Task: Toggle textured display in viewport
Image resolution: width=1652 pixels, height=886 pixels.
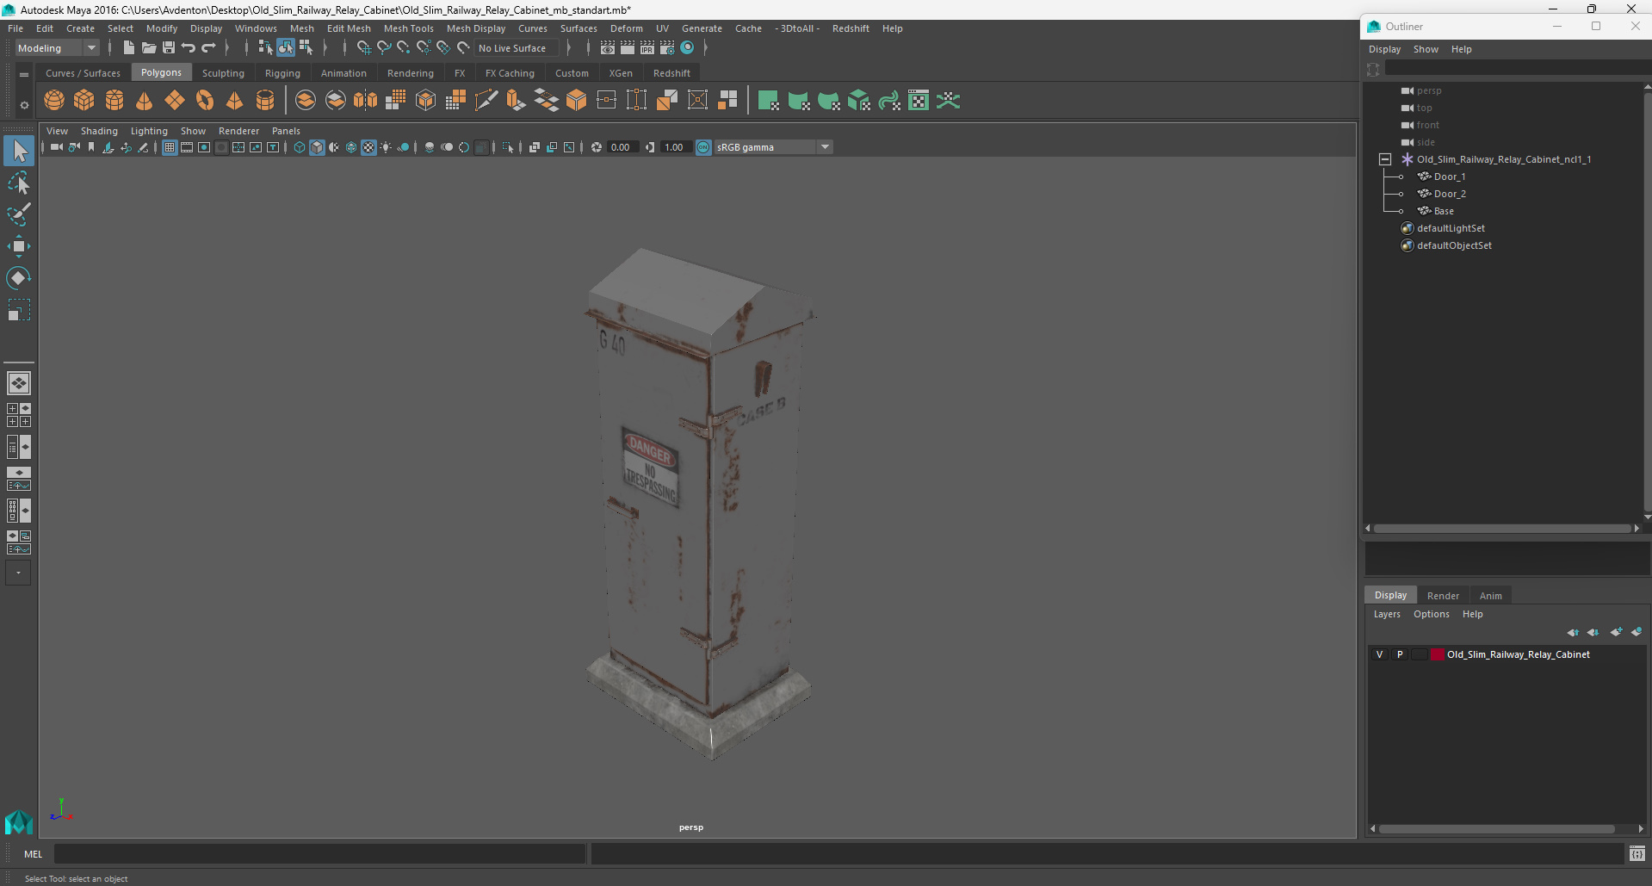Action: point(368,147)
